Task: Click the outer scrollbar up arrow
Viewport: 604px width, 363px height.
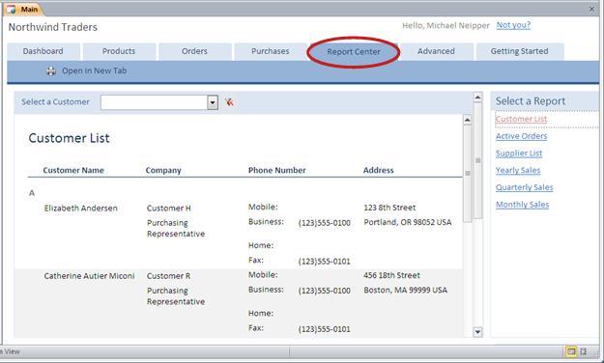Action: (477, 98)
